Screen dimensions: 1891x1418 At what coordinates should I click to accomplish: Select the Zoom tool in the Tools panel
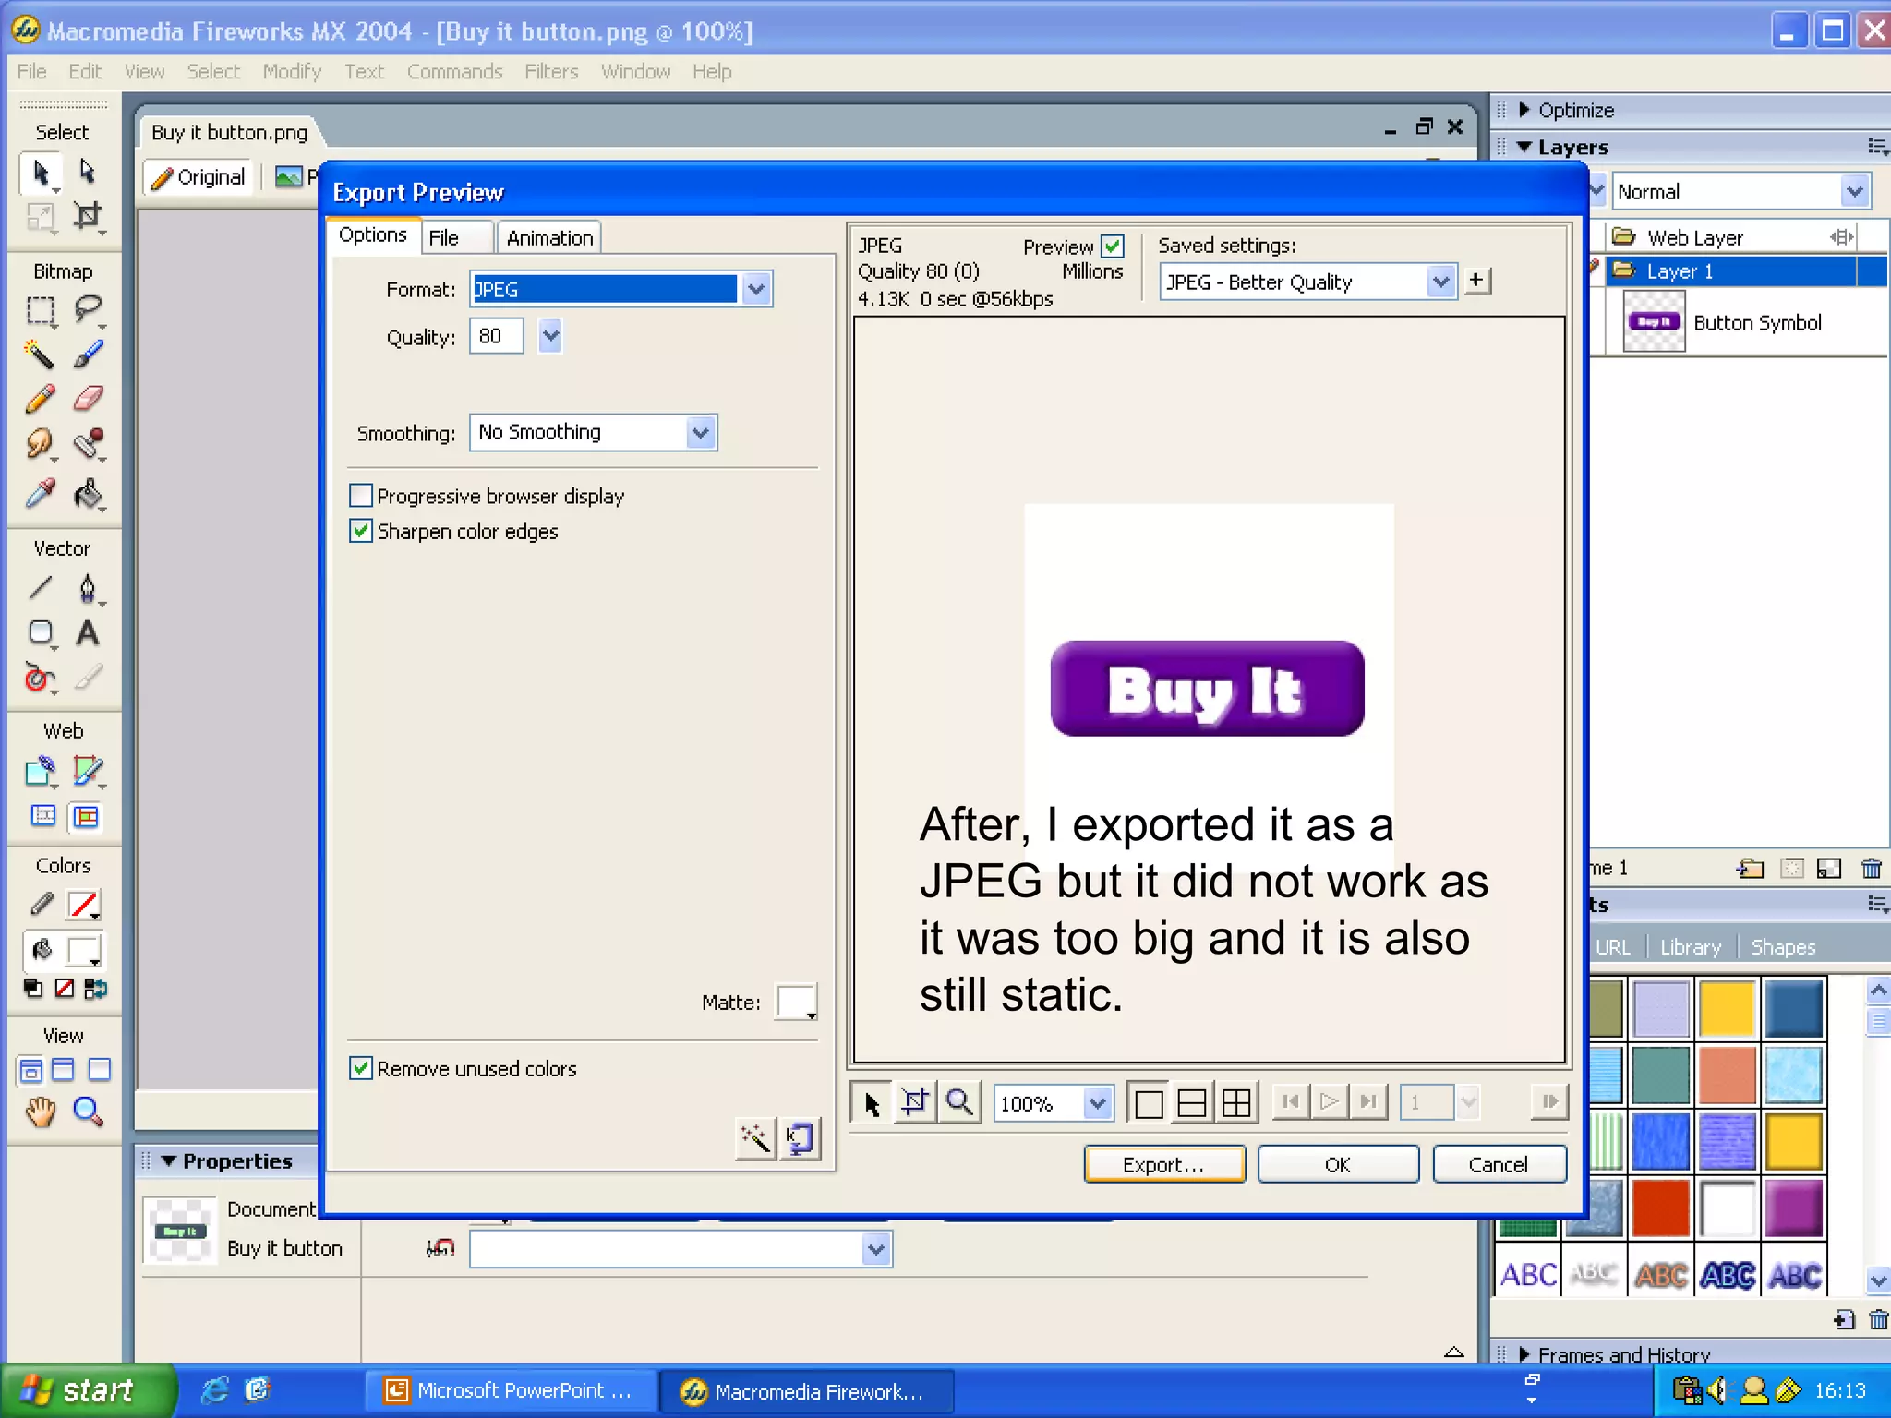pyautogui.click(x=87, y=1112)
